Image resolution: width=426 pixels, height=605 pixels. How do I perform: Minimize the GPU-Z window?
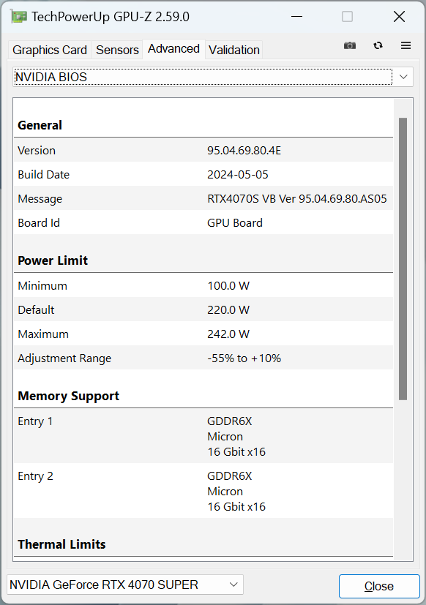click(x=296, y=17)
